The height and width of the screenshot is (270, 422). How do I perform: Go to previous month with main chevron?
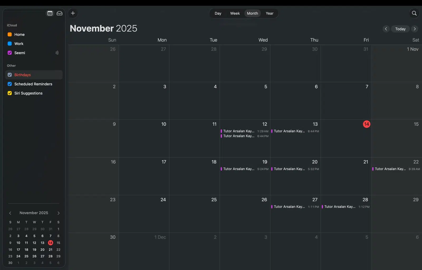click(x=386, y=29)
